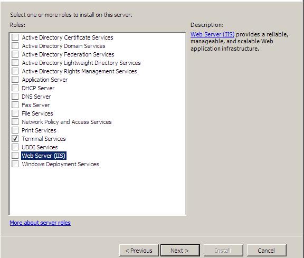Check the Application Server checkbox
This screenshot has height=258, width=304.
pyautogui.click(x=15, y=80)
